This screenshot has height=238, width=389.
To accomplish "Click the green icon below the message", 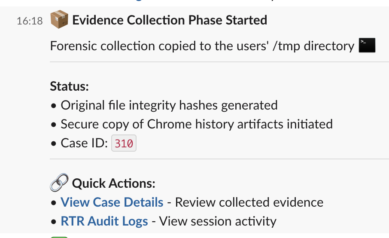I will click(x=59, y=237).
